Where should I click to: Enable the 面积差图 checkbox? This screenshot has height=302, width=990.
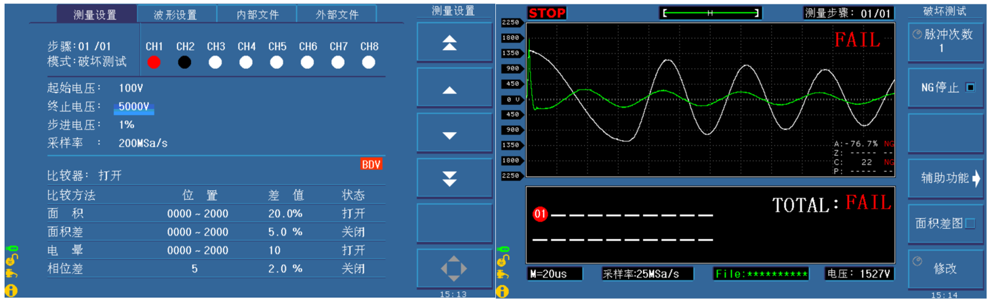tap(970, 223)
